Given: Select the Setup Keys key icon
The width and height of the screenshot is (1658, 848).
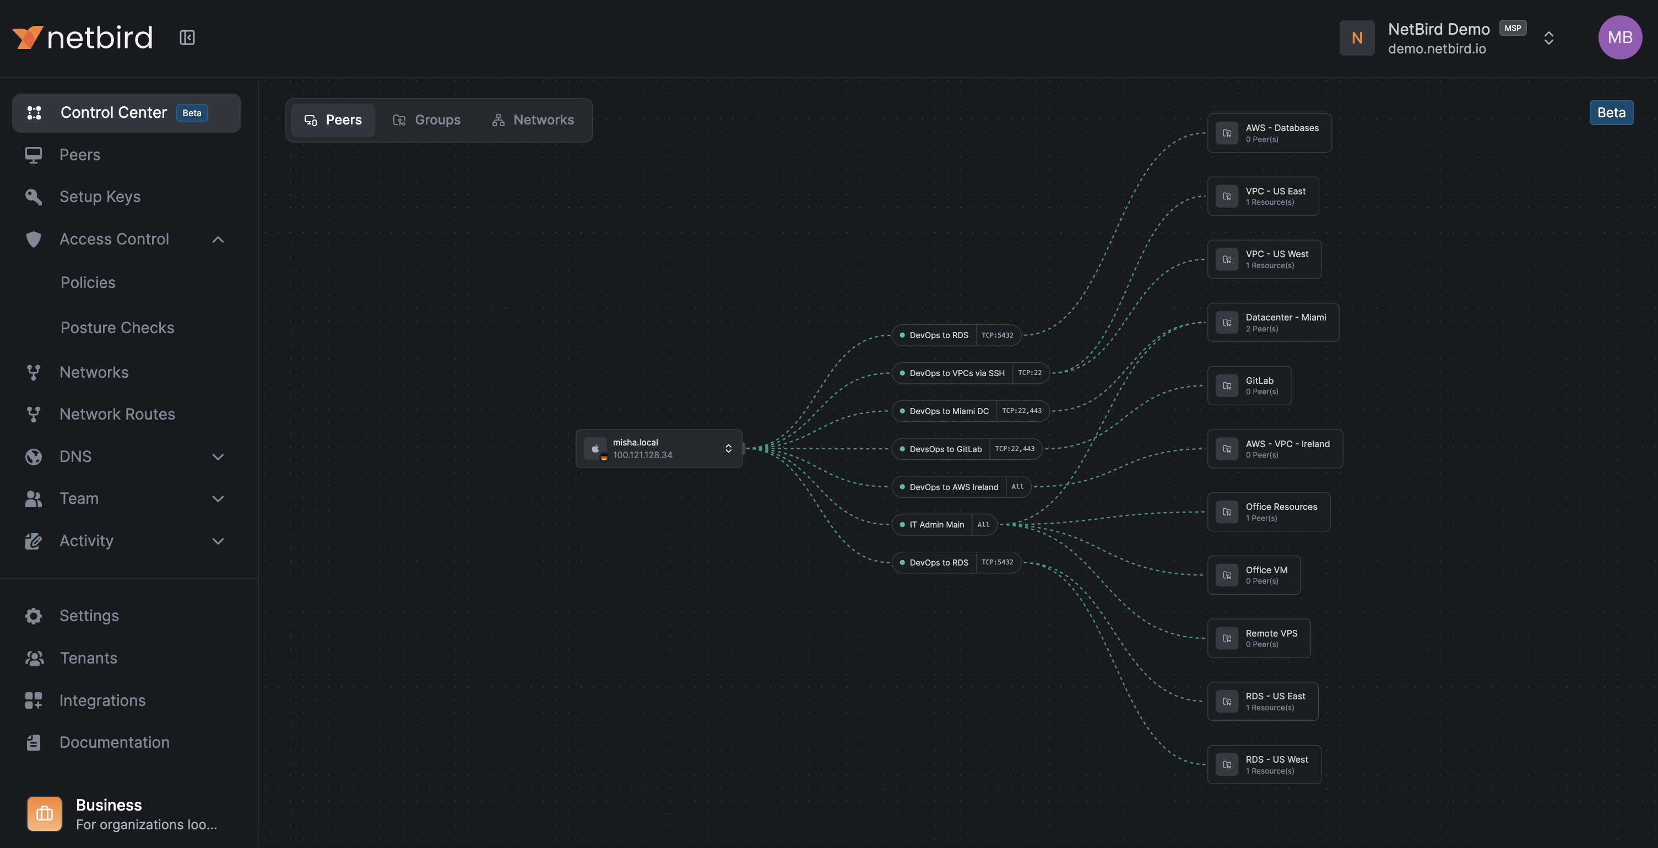Looking at the screenshot, I should coord(34,197).
